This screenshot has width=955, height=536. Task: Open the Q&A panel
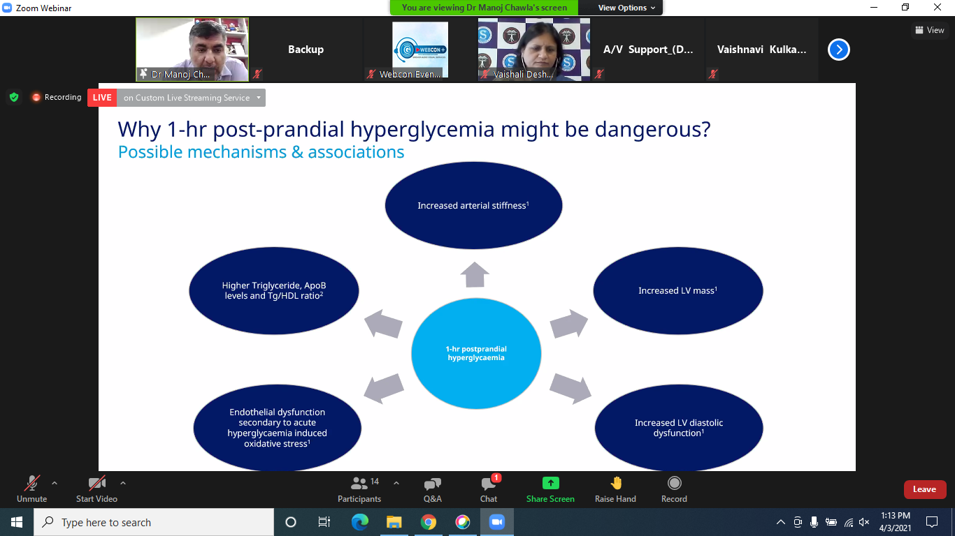[x=432, y=489]
